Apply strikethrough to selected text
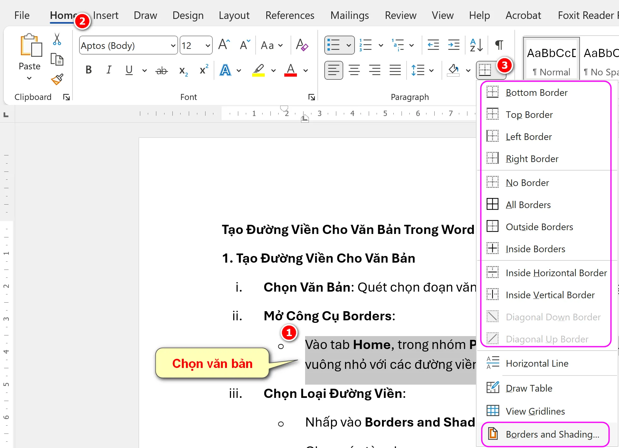Screen dimensions: 619x448 (161, 70)
